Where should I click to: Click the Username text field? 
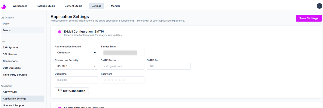[x=76, y=80]
